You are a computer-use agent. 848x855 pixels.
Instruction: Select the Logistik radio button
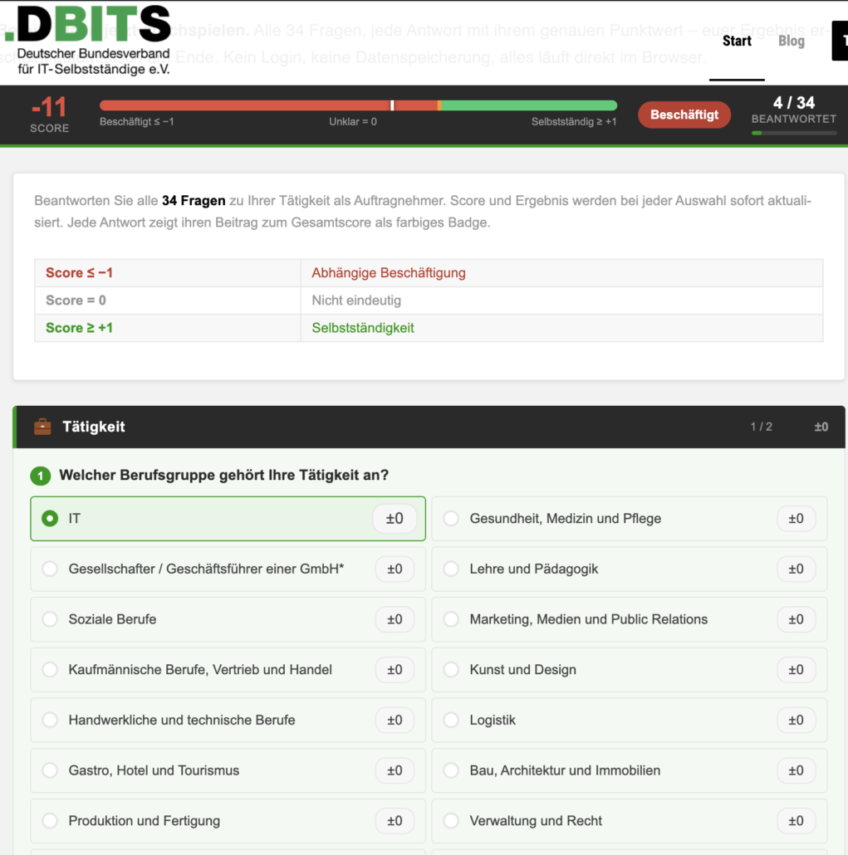[x=451, y=720]
